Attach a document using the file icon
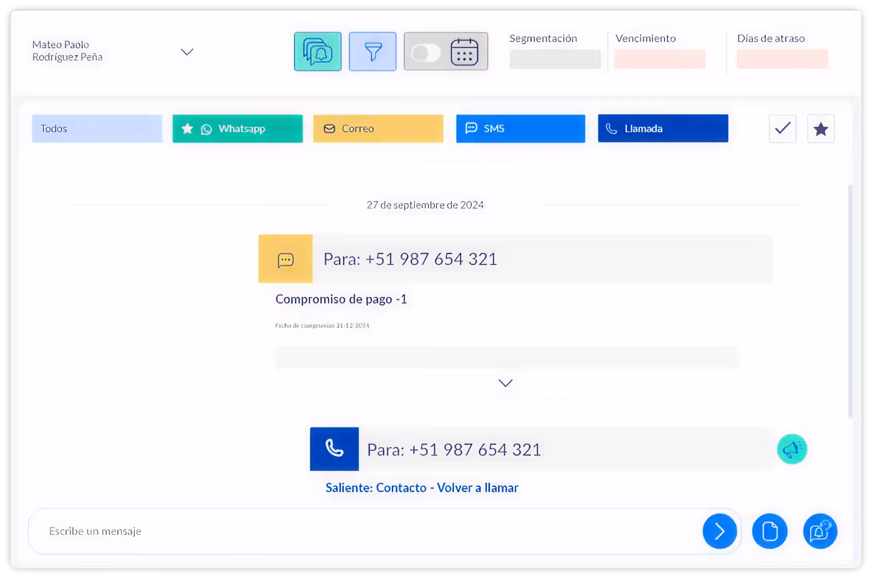The width and height of the screenshot is (872, 579). point(770,531)
